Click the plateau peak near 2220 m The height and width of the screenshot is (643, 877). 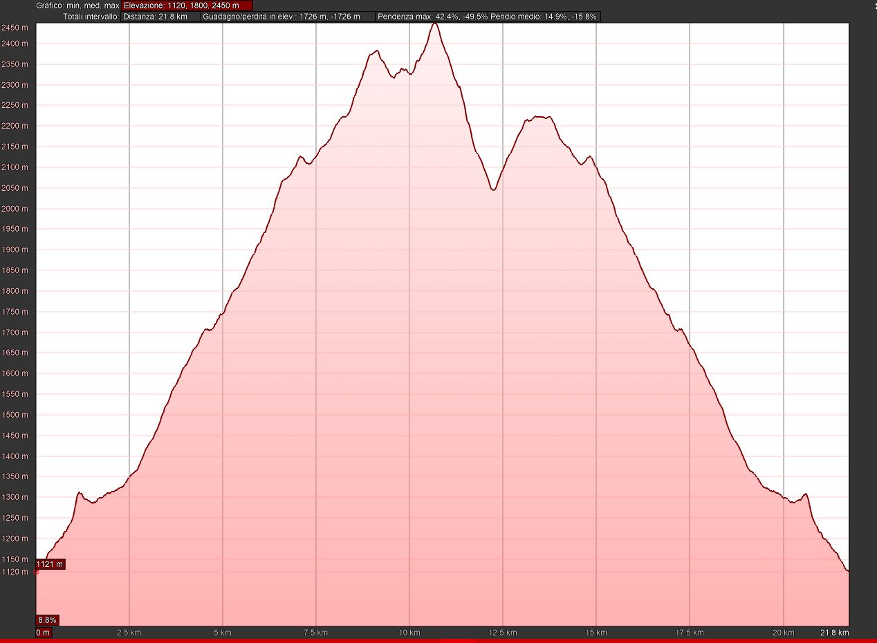click(x=539, y=118)
